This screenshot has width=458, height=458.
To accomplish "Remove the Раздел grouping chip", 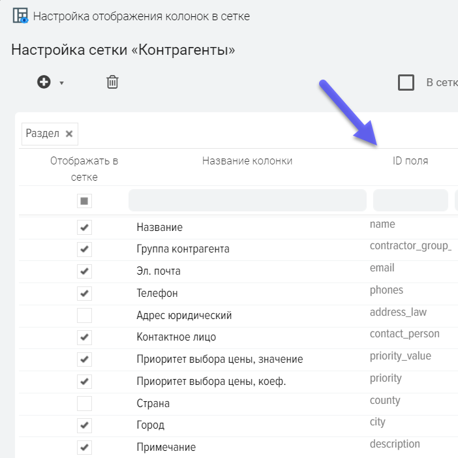I will coord(69,134).
